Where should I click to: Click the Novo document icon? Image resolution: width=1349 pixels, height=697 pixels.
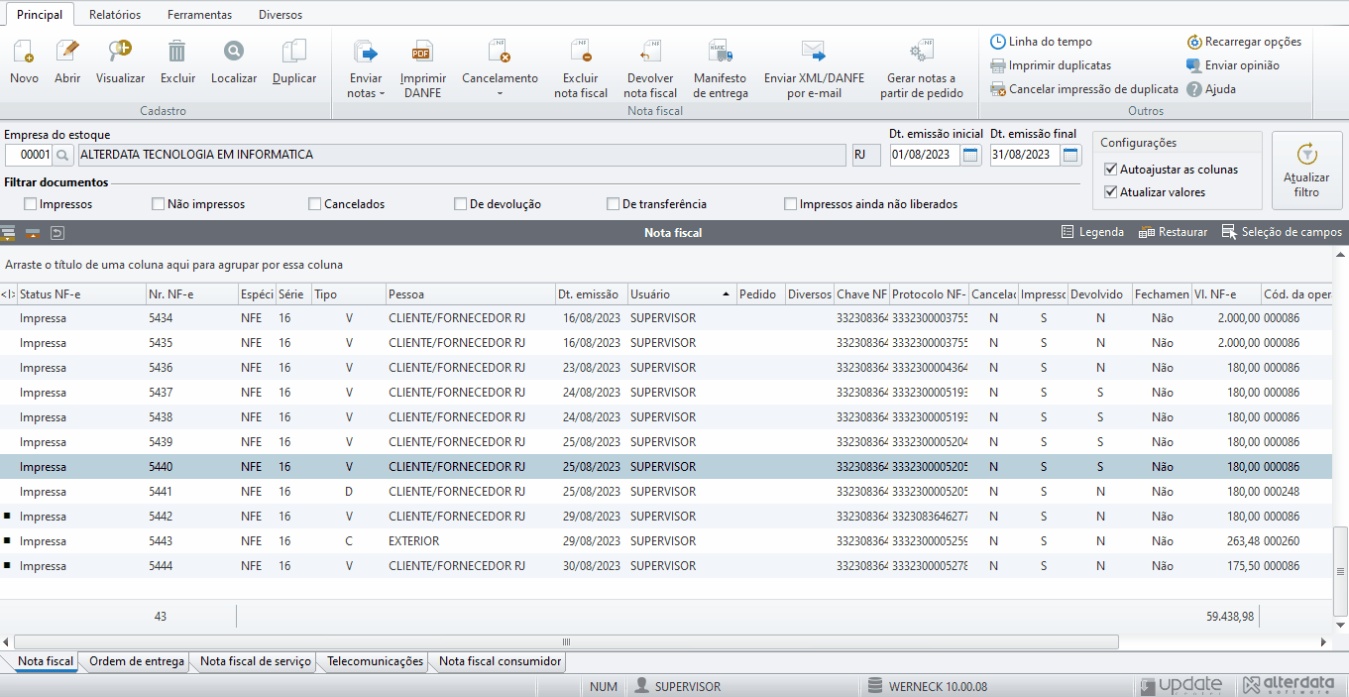point(24,52)
